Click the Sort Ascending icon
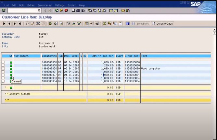This screenshot has height=140, width=217. (x=74, y=24)
